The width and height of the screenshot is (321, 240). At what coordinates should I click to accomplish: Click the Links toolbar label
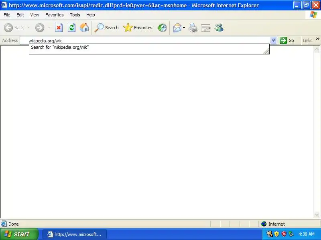[x=307, y=40]
